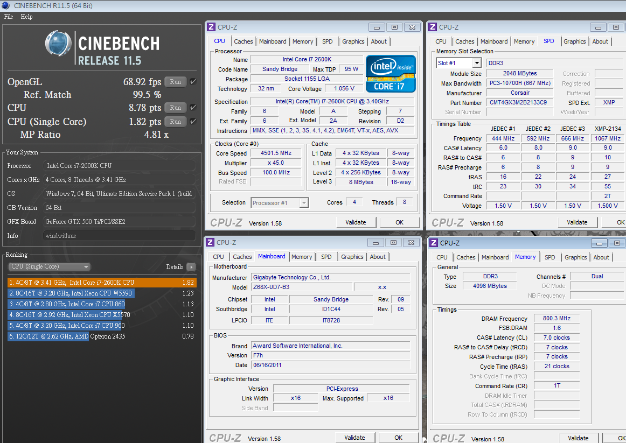Click the CPU-Z logo icon of Mainboard window title bar
Screen dimensions: 626x443
pos(210,242)
